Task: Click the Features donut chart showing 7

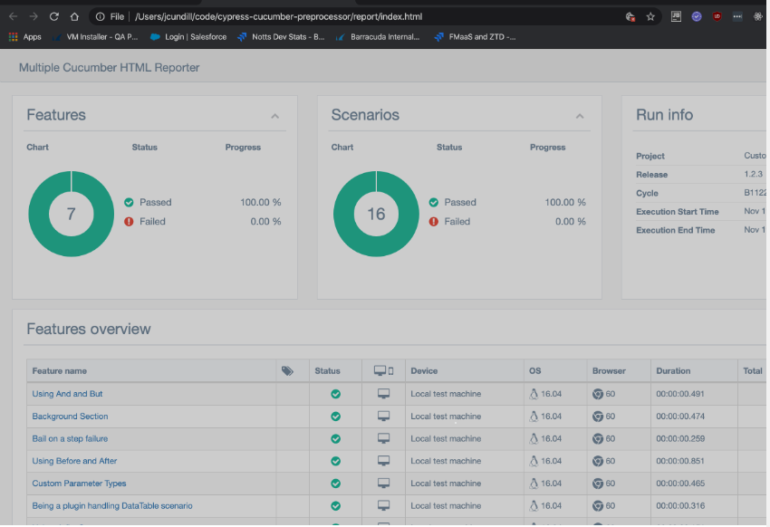Action: [72, 214]
